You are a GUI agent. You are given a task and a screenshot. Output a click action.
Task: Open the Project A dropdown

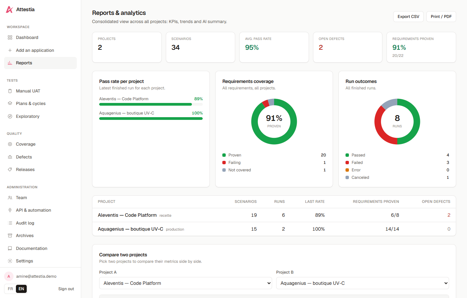[185, 283]
